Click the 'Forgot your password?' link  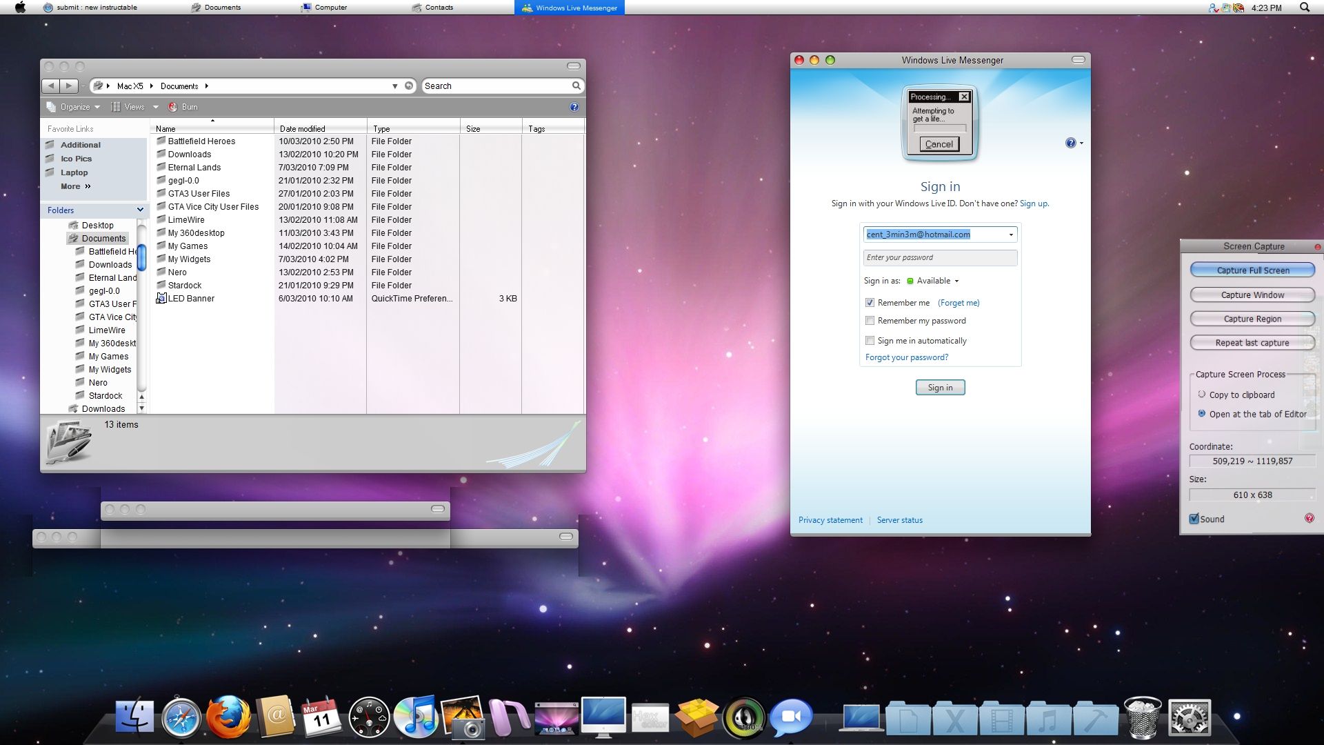(x=906, y=357)
